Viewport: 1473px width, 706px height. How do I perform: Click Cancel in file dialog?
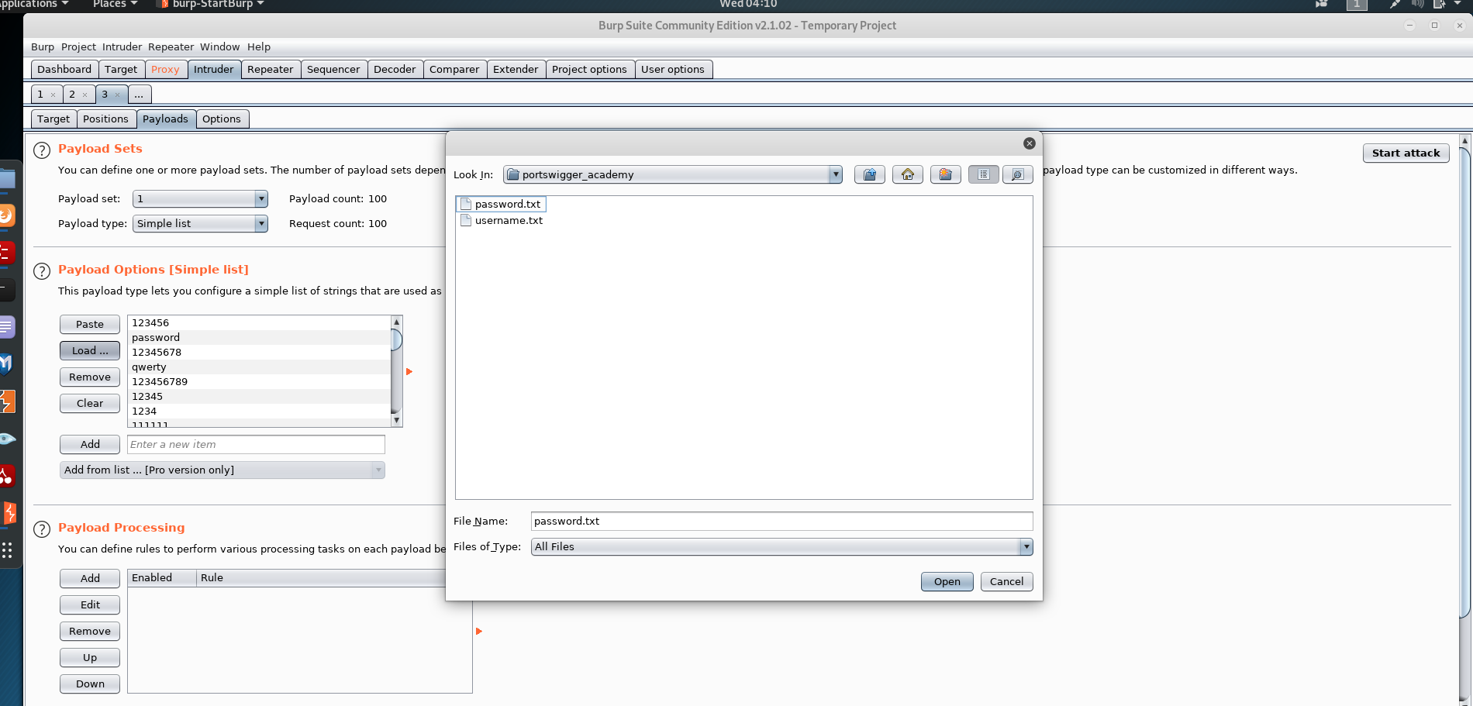point(1006,581)
